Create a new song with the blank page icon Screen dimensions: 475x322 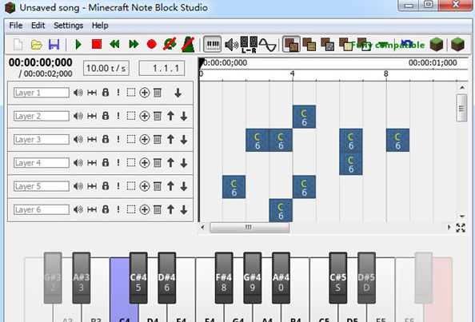pos(18,45)
